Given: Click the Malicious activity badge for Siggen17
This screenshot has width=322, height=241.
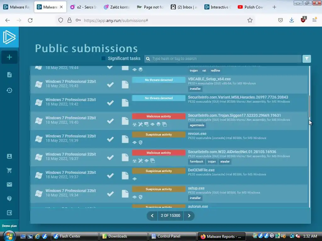Looking at the screenshot, I should point(158,116).
